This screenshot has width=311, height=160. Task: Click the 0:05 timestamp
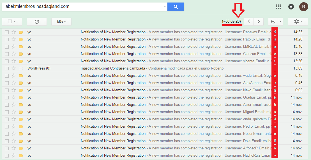[299, 90]
